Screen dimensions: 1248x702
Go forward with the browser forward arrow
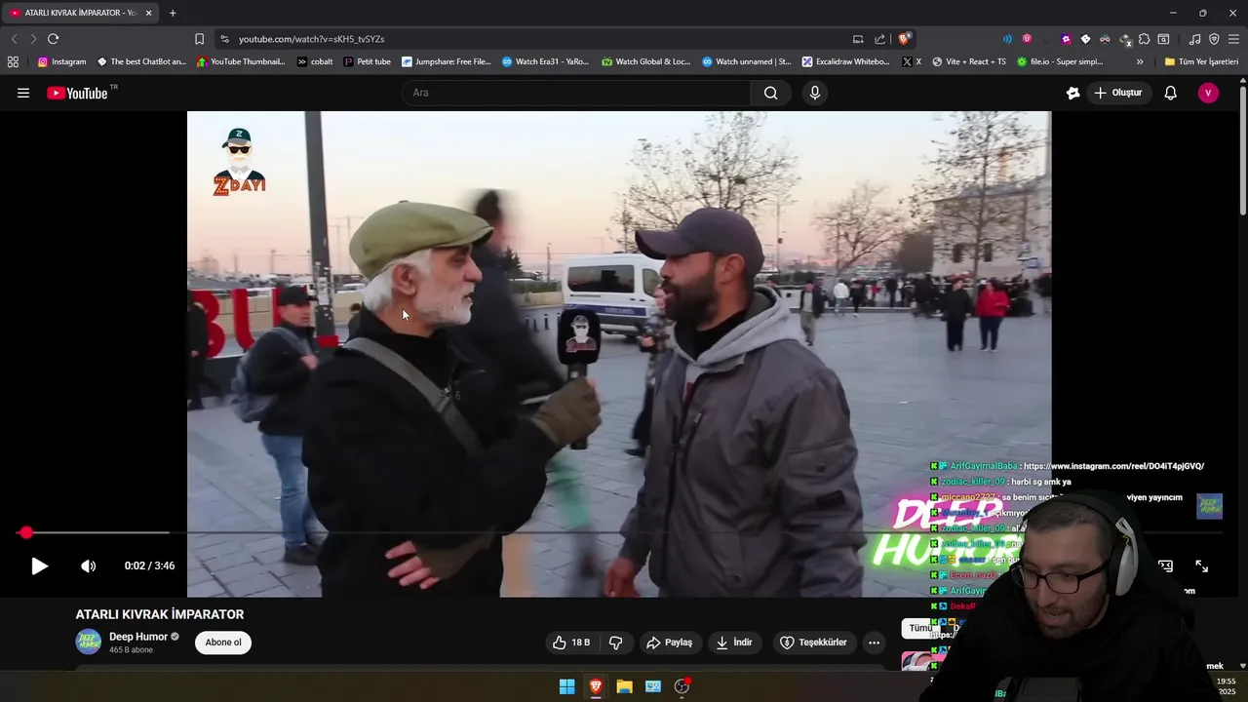(32, 39)
